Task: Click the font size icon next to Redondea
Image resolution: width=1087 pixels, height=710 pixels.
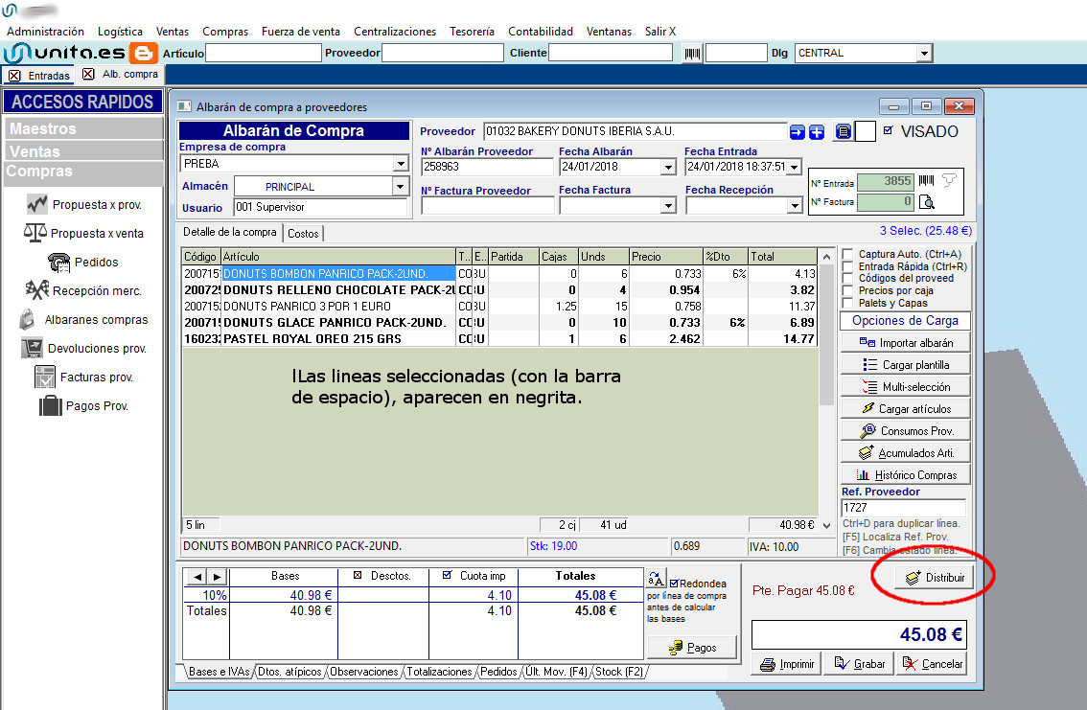Action: point(657,578)
